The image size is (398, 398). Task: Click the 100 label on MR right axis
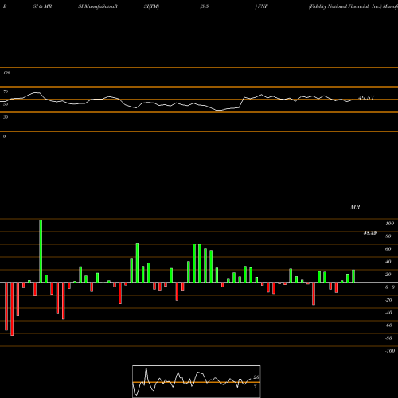click(390, 224)
